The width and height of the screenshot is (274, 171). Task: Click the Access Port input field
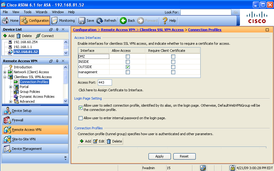click(105, 82)
